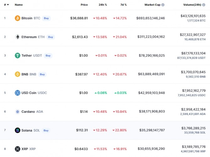Click the Ethereum diamond logo icon

[x=18, y=37]
